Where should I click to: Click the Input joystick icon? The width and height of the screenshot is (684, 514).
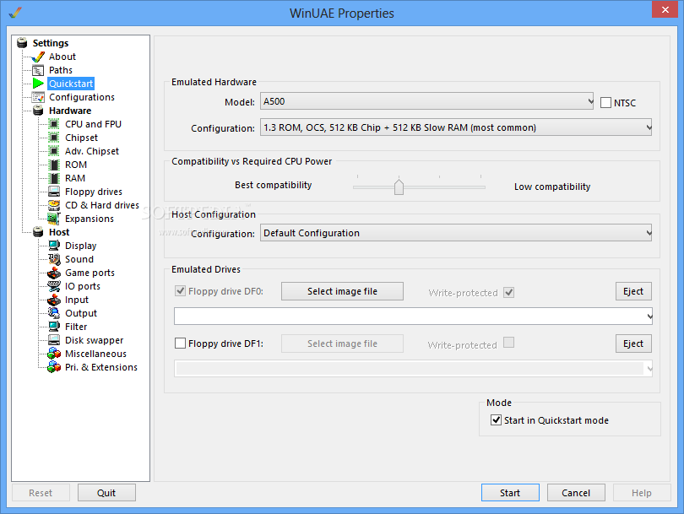(54, 300)
